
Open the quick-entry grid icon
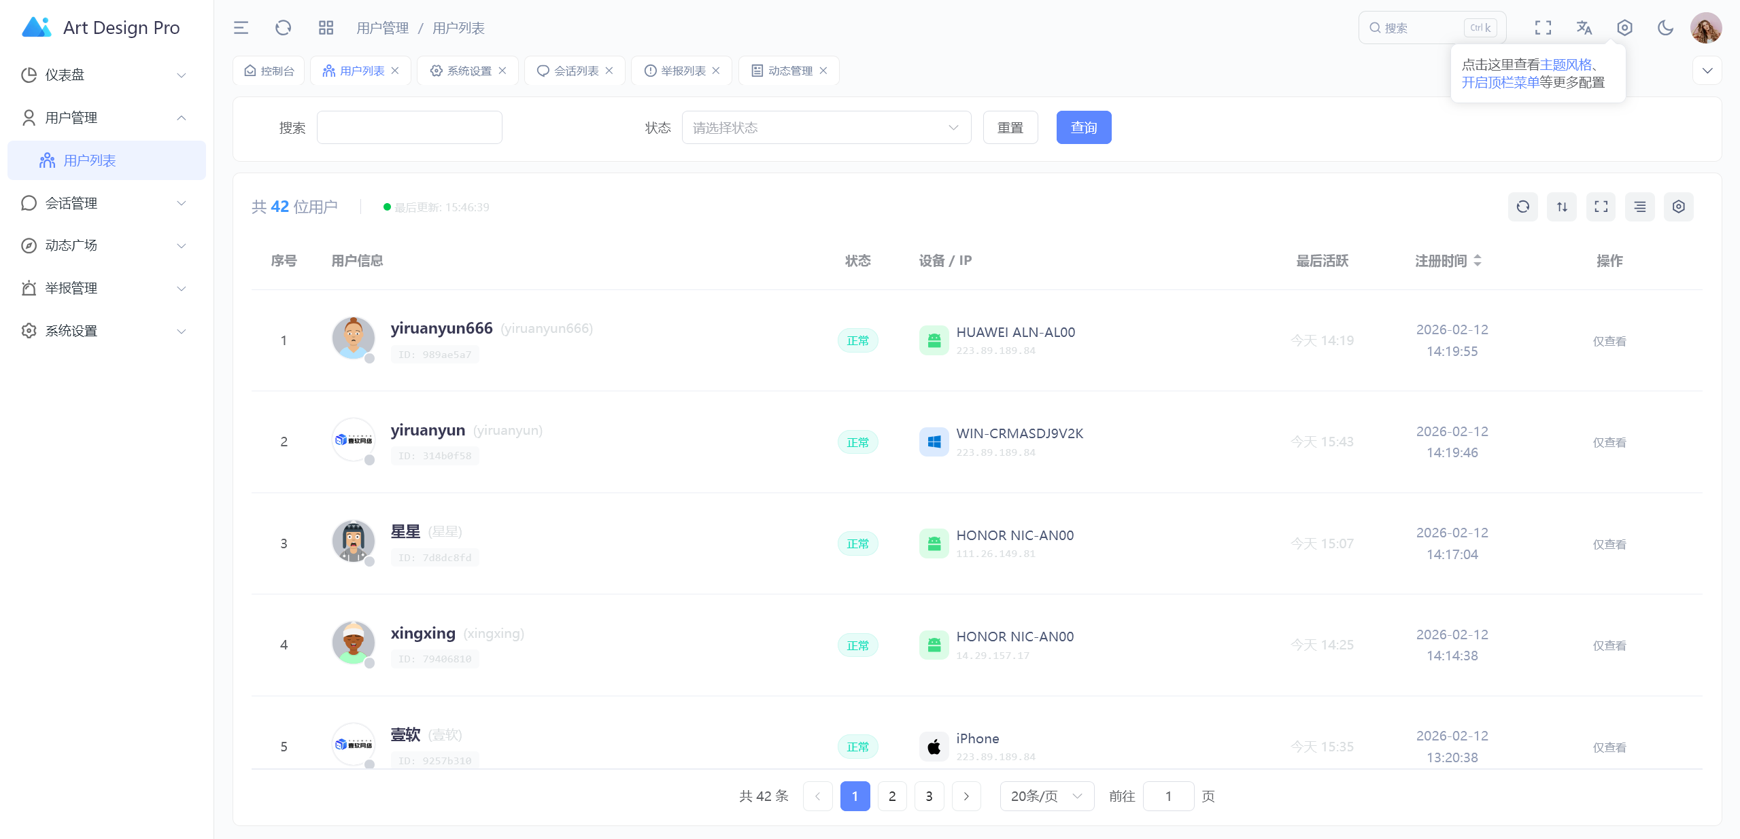click(326, 28)
